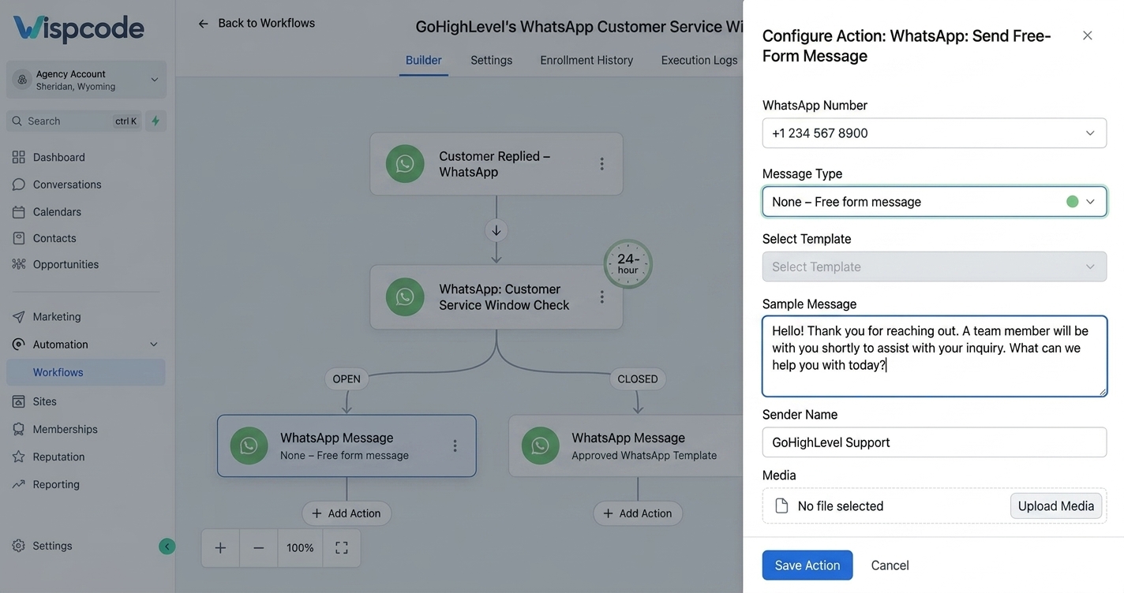Open options menu on Free form message node
1124x593 pixels.
coord(455,446)
